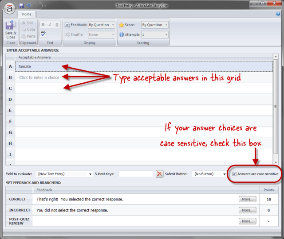Click the answers grid scrollbar down arrow

coord(276,162)
